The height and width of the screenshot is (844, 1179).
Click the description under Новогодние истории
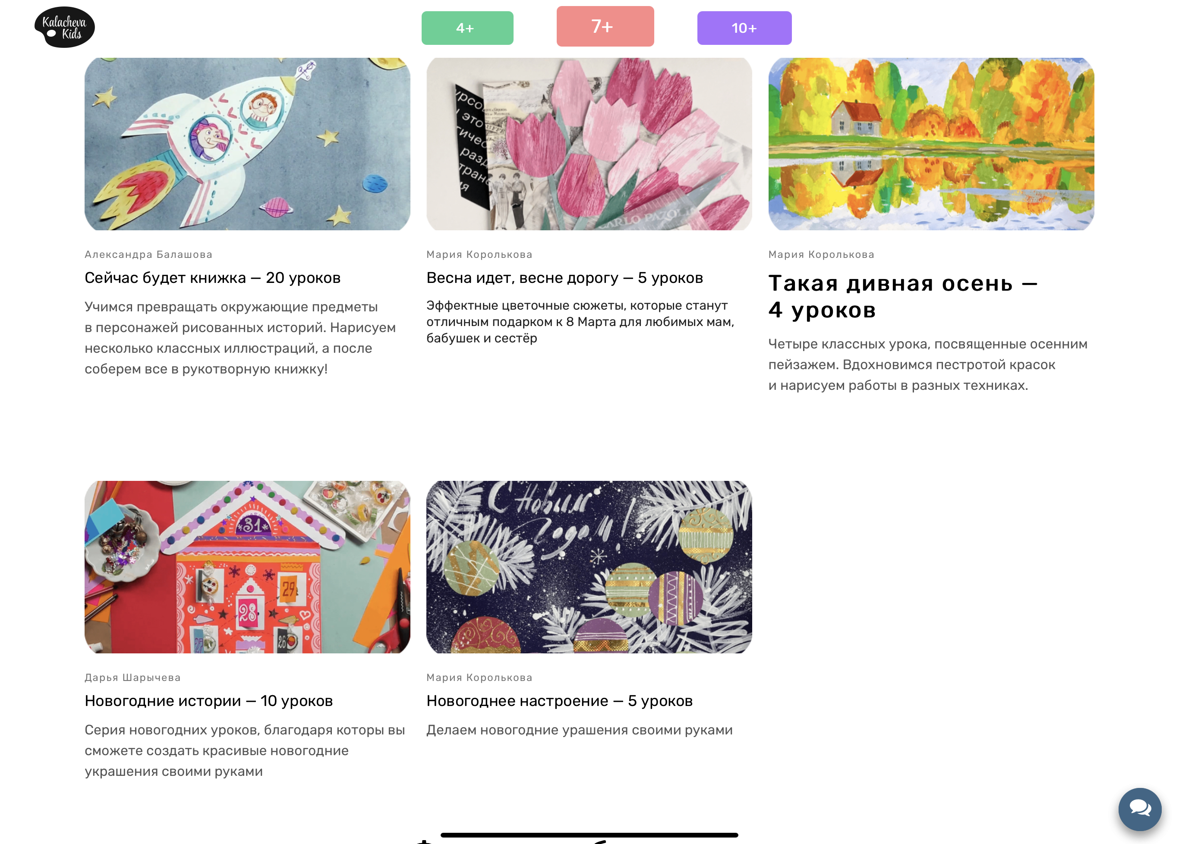click(x=244, y=750)
